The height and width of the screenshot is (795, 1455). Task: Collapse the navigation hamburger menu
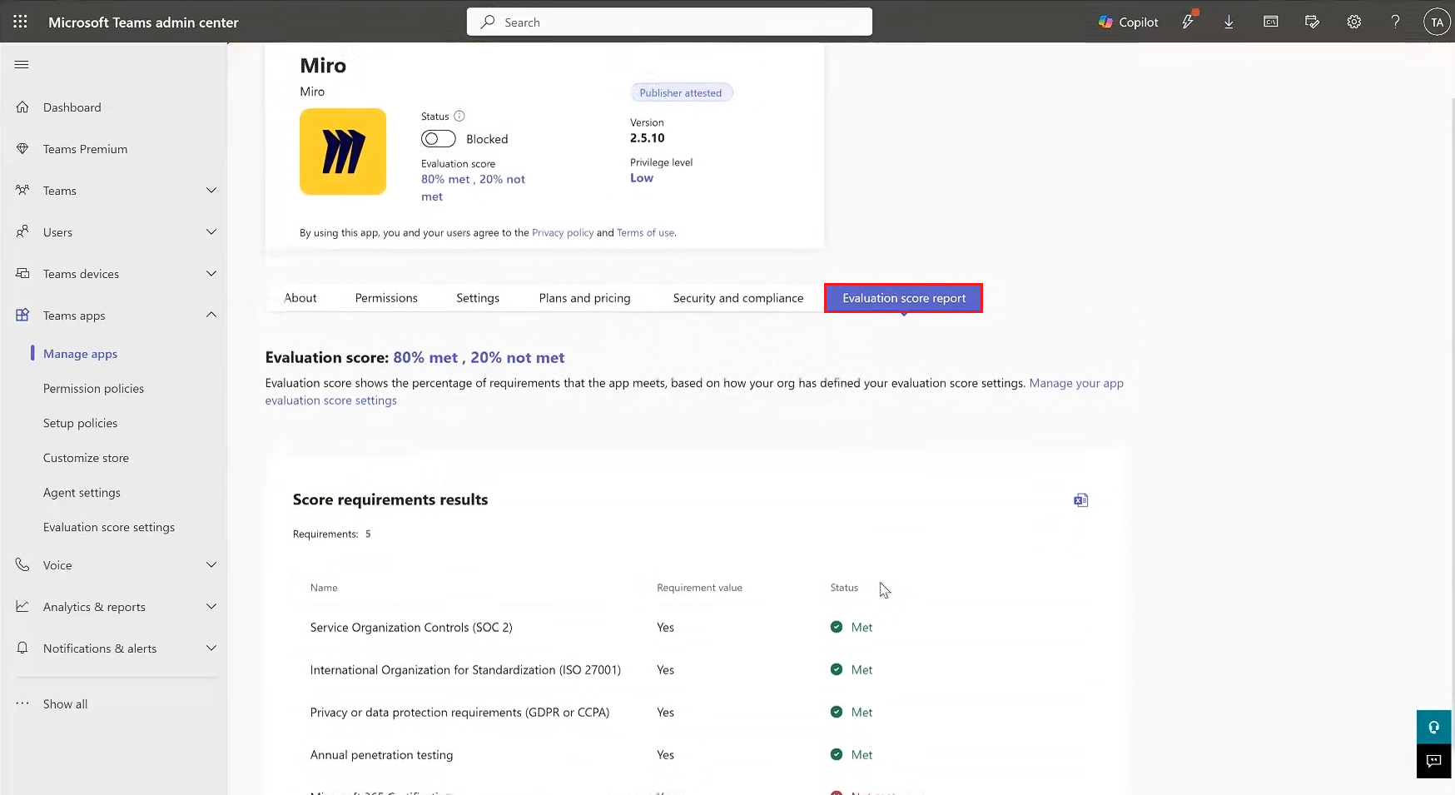[x=22, y=64]
